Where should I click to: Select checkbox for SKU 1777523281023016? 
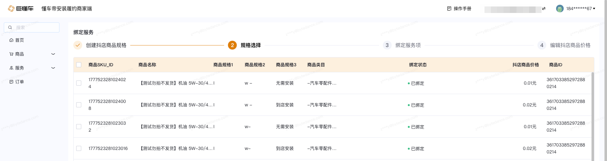[x=79, y=148]
